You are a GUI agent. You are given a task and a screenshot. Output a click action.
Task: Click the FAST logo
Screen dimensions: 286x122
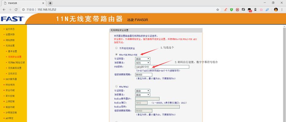(12, 19)
